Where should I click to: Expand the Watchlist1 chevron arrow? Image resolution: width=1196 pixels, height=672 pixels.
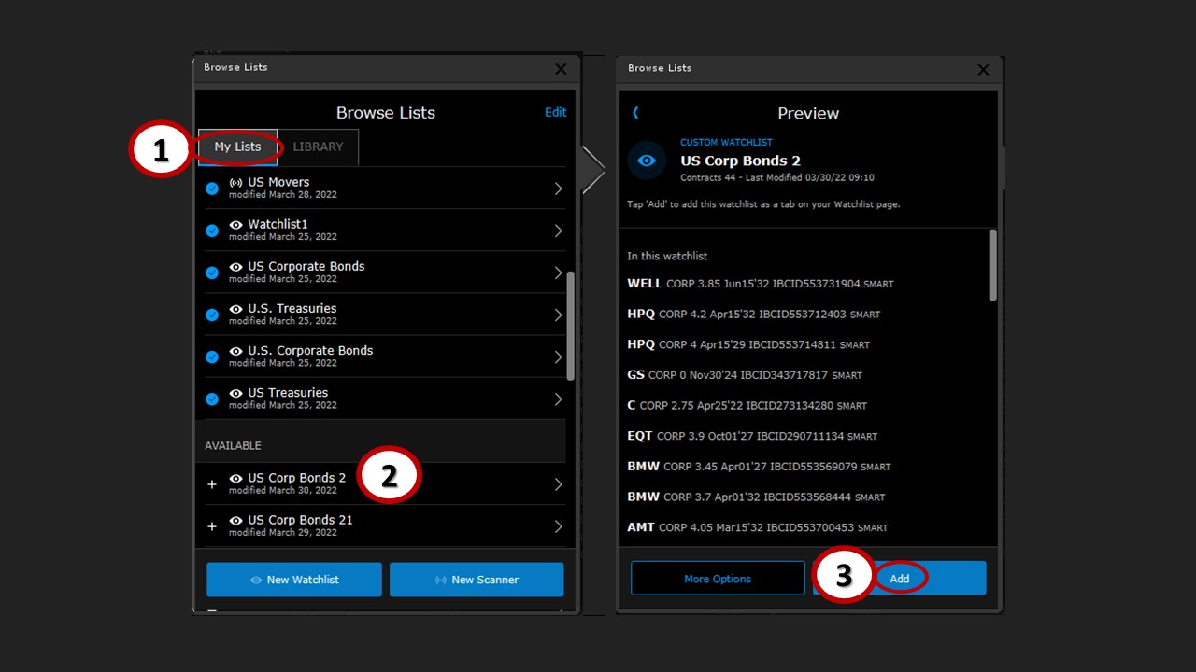pyautogui.click(x=558, y=231)
